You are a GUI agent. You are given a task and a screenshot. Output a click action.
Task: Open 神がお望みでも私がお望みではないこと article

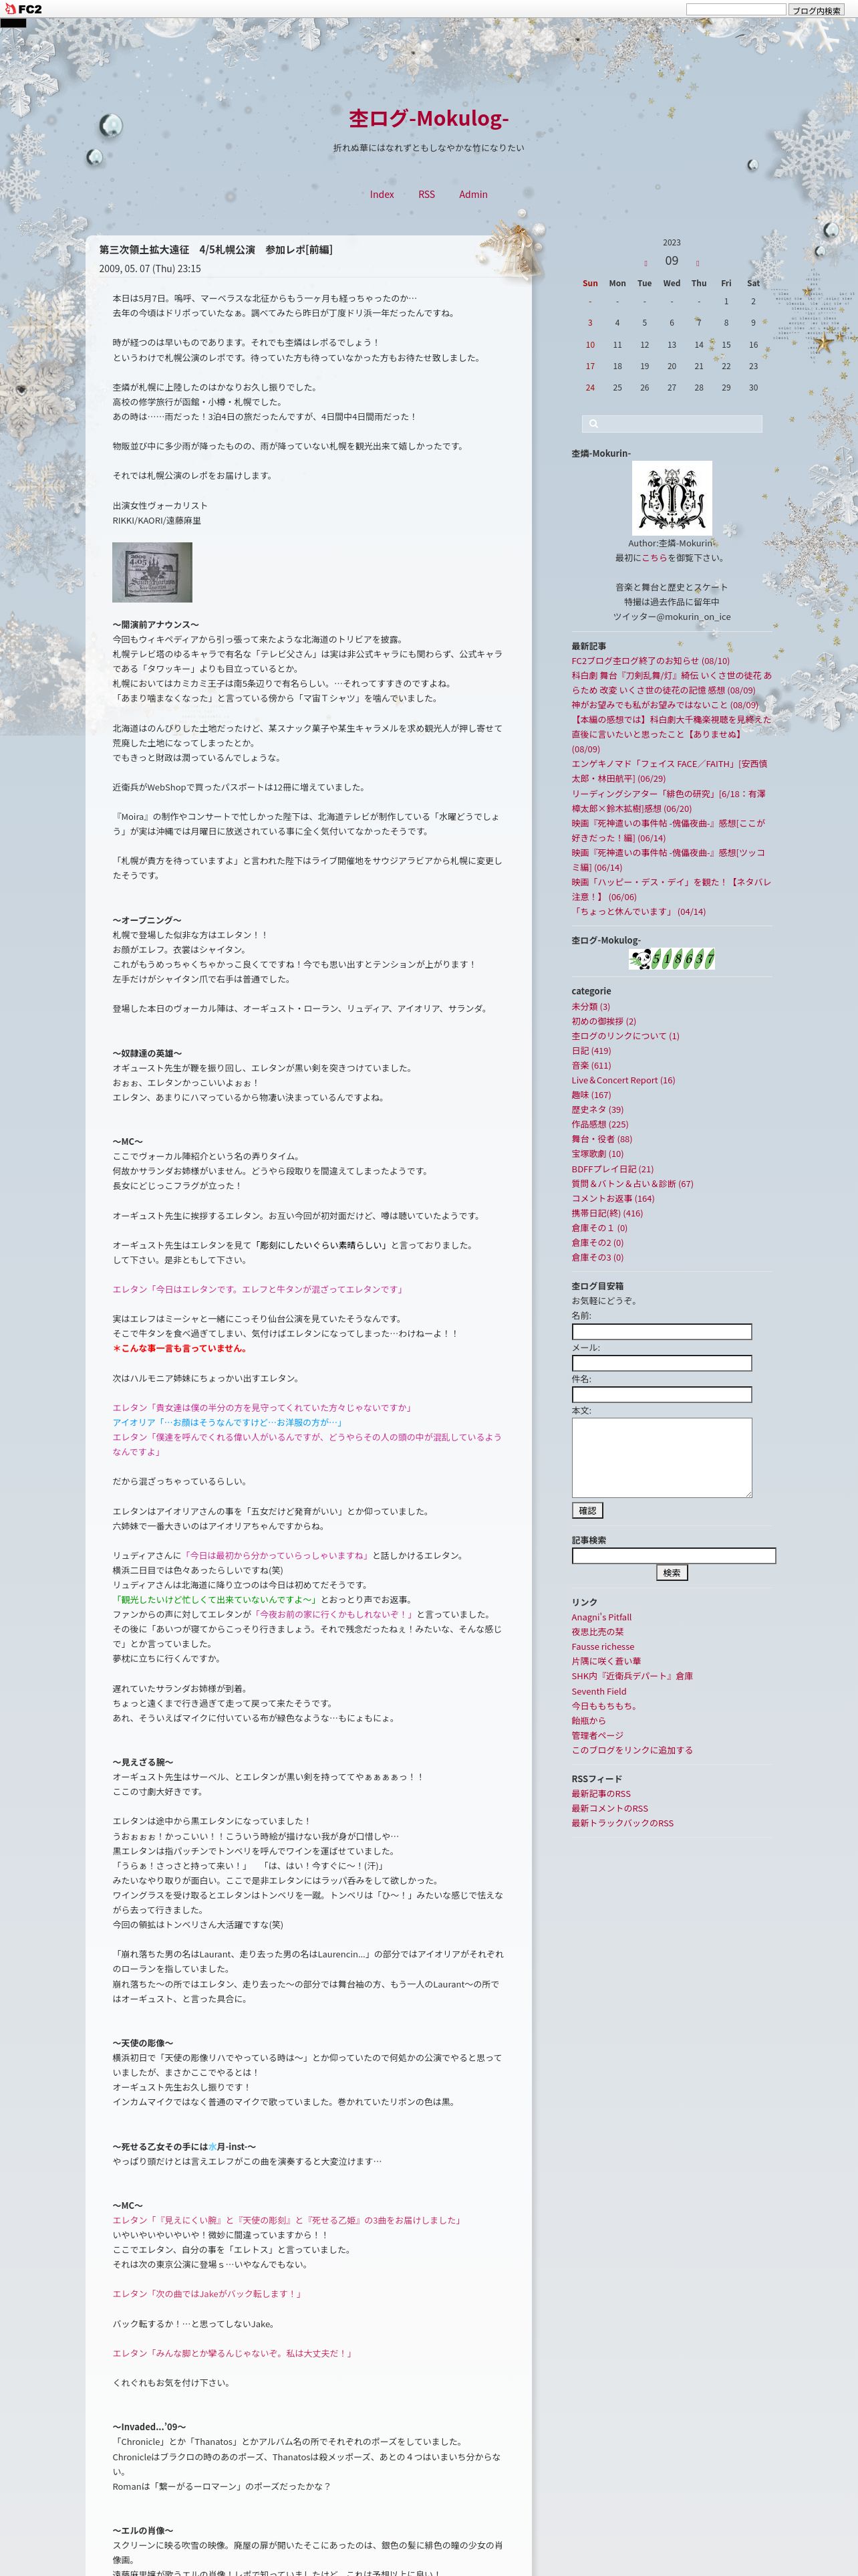tap(666, 705)
